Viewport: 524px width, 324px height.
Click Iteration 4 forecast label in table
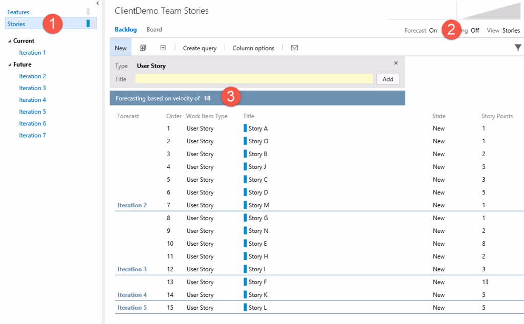pyautogui.click(x=132, y=295)
